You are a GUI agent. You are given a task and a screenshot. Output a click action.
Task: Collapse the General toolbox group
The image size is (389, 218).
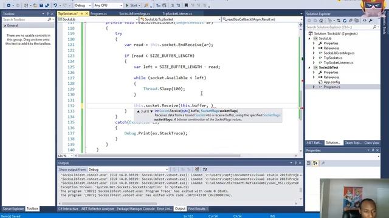click(5, 25)
